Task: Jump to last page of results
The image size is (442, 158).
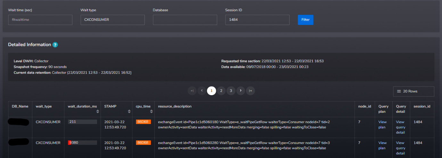Action: click(x=250, y=91)
